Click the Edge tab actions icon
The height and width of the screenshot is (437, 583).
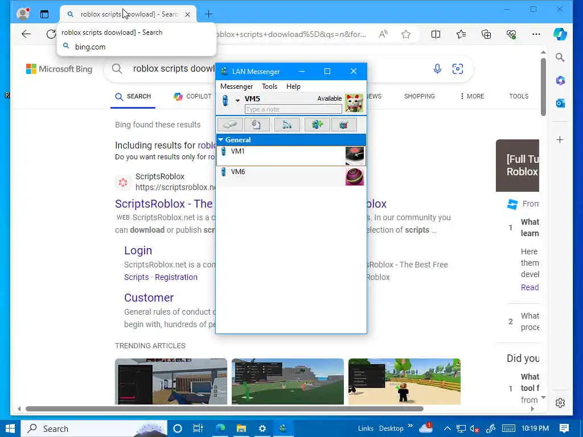(x=44, y=14)
